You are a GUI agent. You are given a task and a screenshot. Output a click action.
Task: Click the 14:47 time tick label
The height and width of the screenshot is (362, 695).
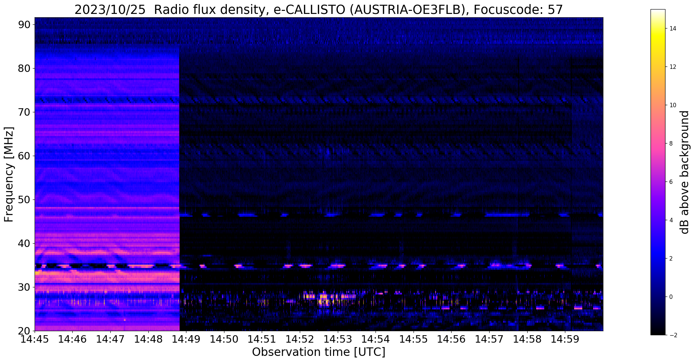pyautogui.click(x=110, y=339)
